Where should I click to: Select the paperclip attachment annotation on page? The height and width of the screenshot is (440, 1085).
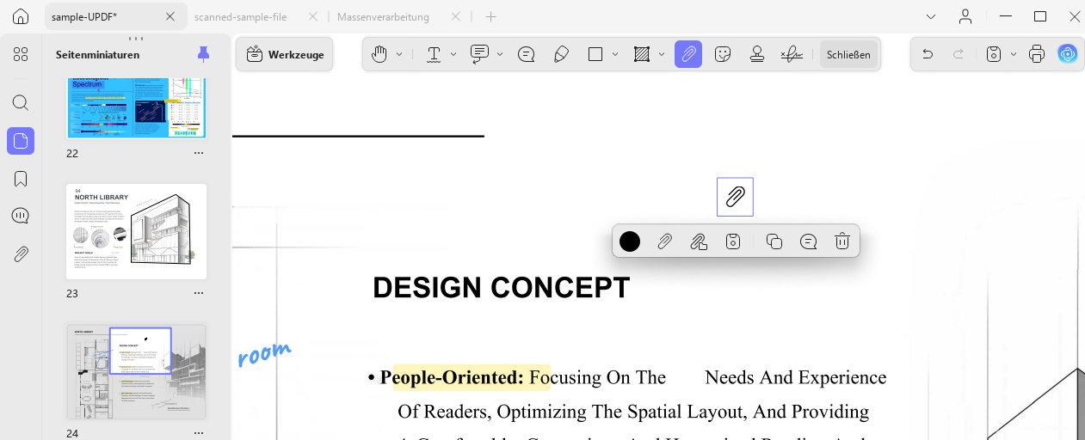[735, 197]
